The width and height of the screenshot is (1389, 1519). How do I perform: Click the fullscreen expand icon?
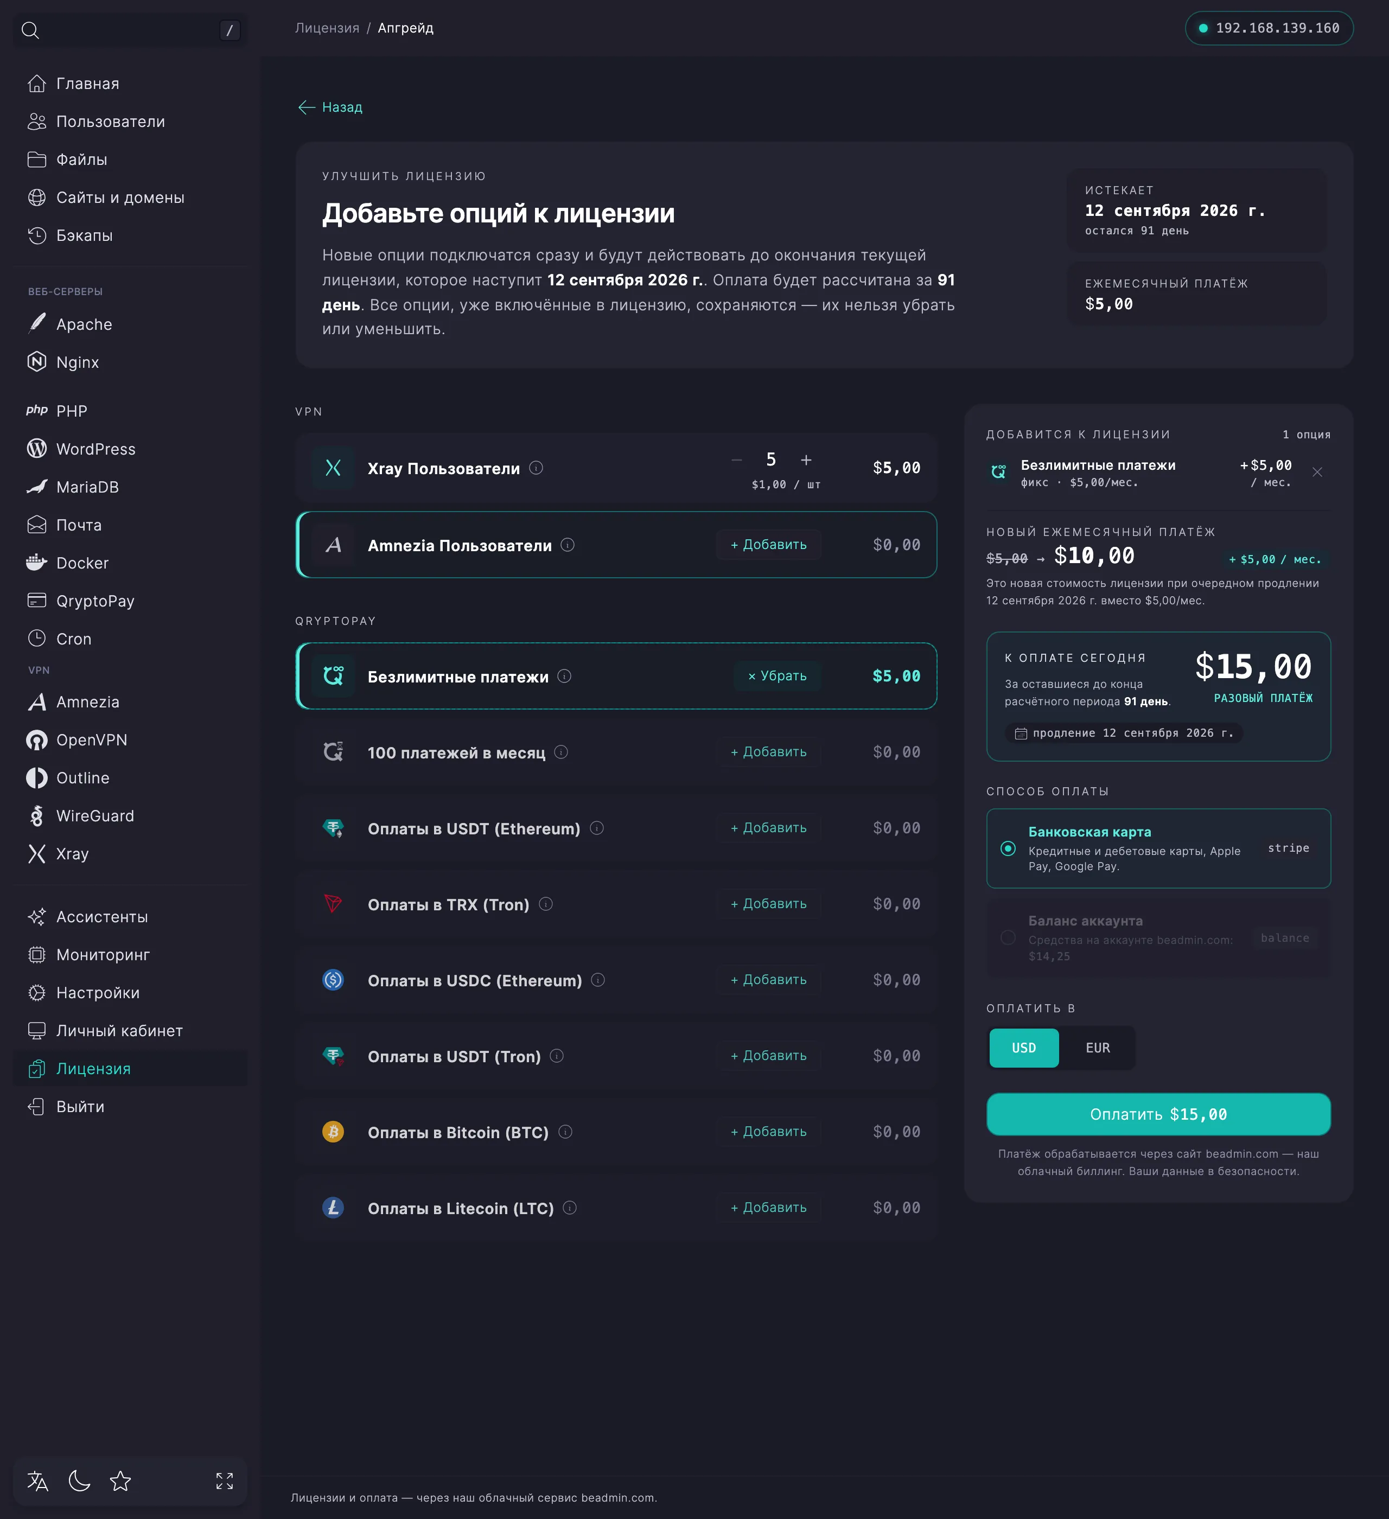tap(225, 1482)
